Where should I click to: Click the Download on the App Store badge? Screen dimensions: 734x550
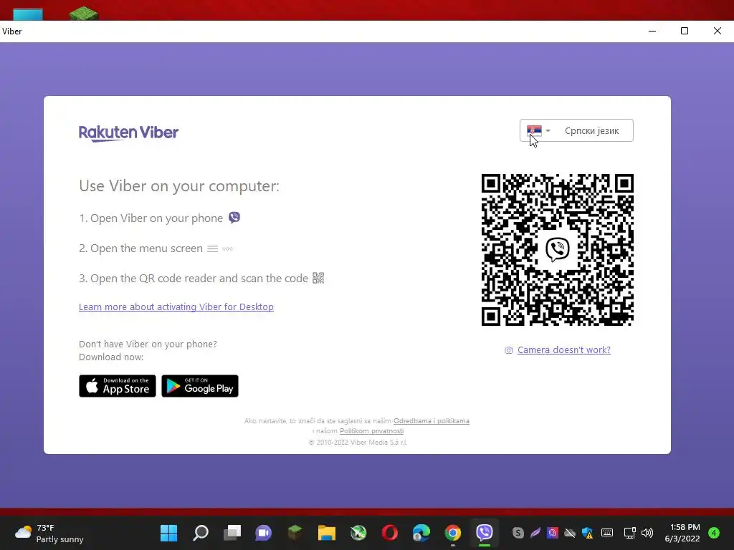tap(118, 386)
